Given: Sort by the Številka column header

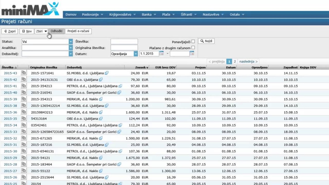Looking at the screenshot, I should pos(9,67).
